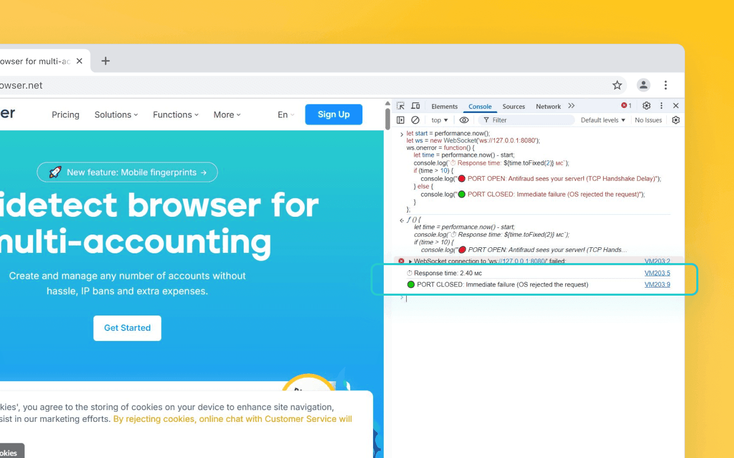Focus the console Filter field
This screenshot has height=458, width=734.
527,120
